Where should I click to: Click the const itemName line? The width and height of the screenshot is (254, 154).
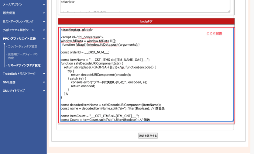pyautogui.click(x=105, y=60)
